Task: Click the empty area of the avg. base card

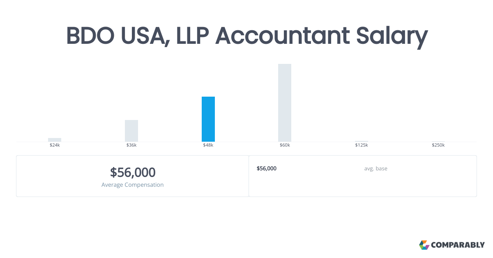Action: point(363,185)
